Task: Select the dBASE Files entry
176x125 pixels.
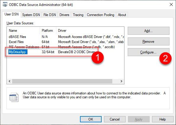Action: tap(17, 37)
